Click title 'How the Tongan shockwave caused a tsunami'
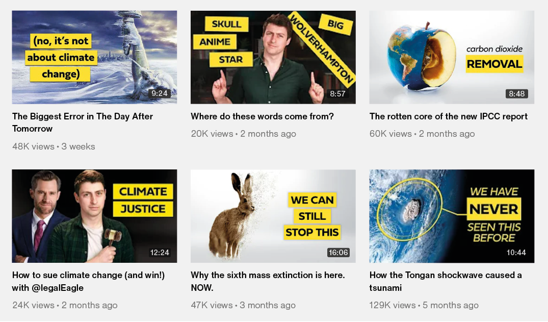This screenshot has width=548, height=322. point(446,281)
